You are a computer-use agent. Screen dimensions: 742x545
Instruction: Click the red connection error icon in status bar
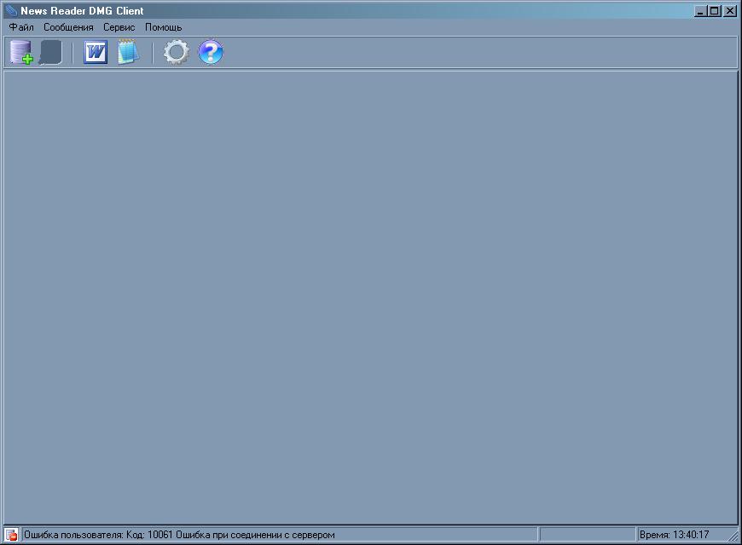(x=12, y=535)
